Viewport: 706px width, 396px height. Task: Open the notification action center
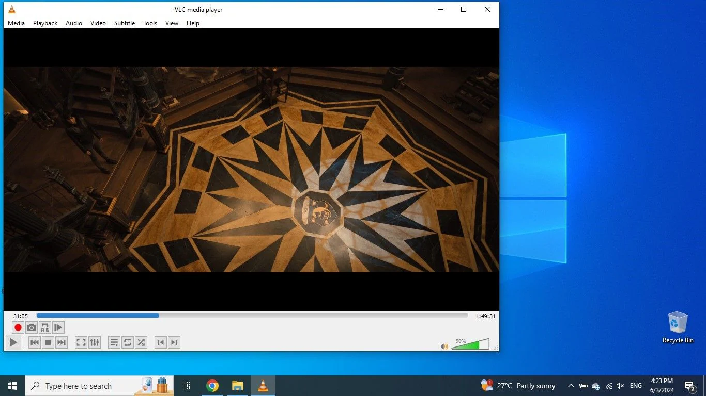point(690,386)
